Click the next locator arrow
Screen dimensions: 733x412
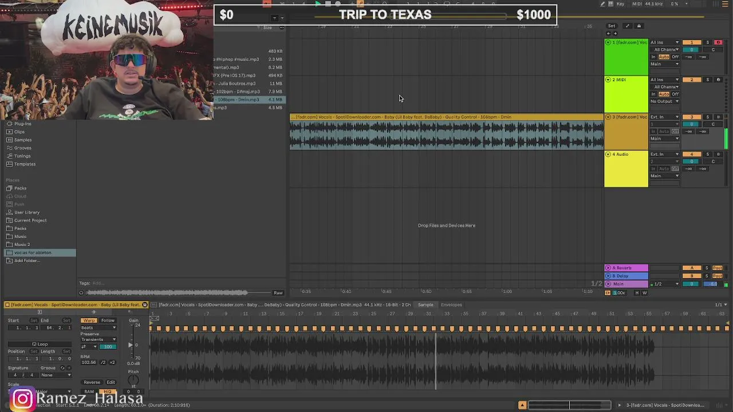tap(616, 33)
